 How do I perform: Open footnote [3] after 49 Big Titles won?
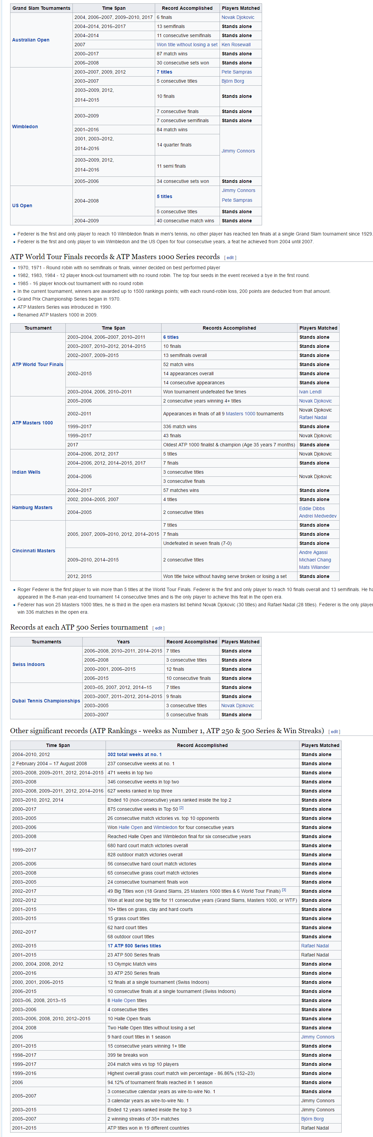(x=284, y=890)
